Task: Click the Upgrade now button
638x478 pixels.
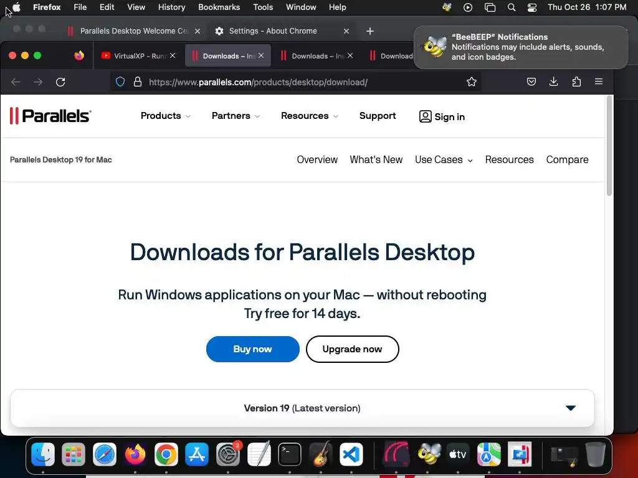Action: (x=353, y=349)
